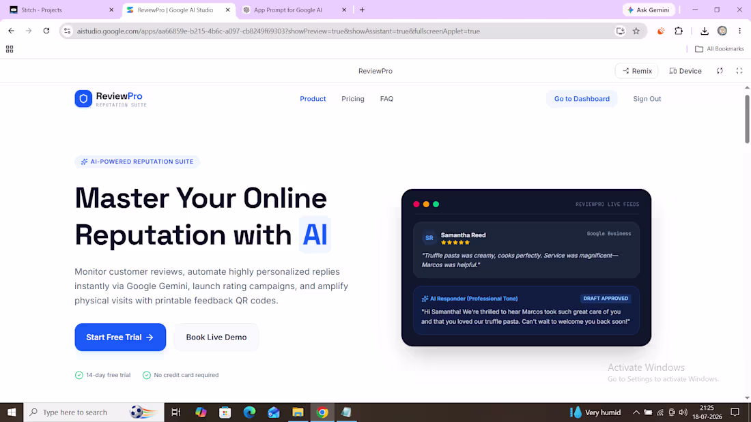Open Chrome three-dot menu
This screenshot has height=422, width=751.
(739, 31)
